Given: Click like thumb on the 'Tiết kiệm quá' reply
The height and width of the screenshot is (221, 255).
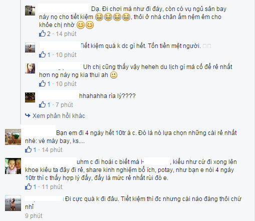Looking at the screenshot, I should click(x=42, y=54).
